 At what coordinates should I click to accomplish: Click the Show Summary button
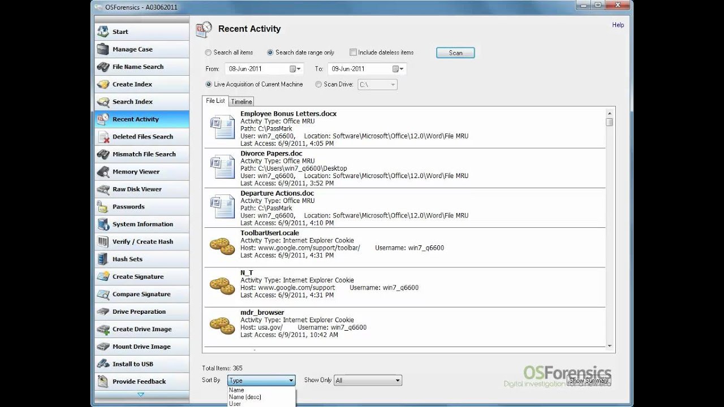pos(589,380)
